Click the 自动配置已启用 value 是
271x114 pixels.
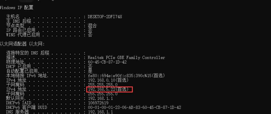tap(90, 71)
